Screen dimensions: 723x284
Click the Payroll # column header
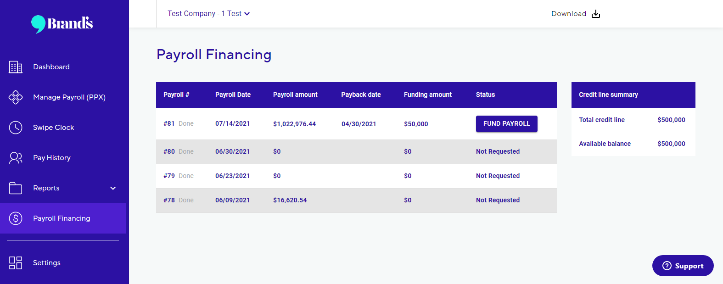176,95
